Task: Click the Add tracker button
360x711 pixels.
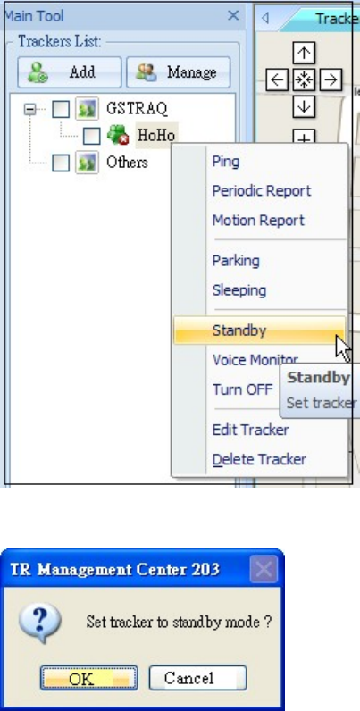Action: coord(70,72)
